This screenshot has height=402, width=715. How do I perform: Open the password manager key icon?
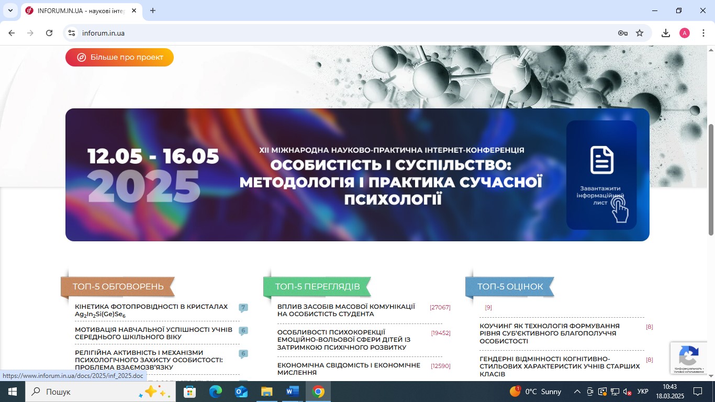622,32
